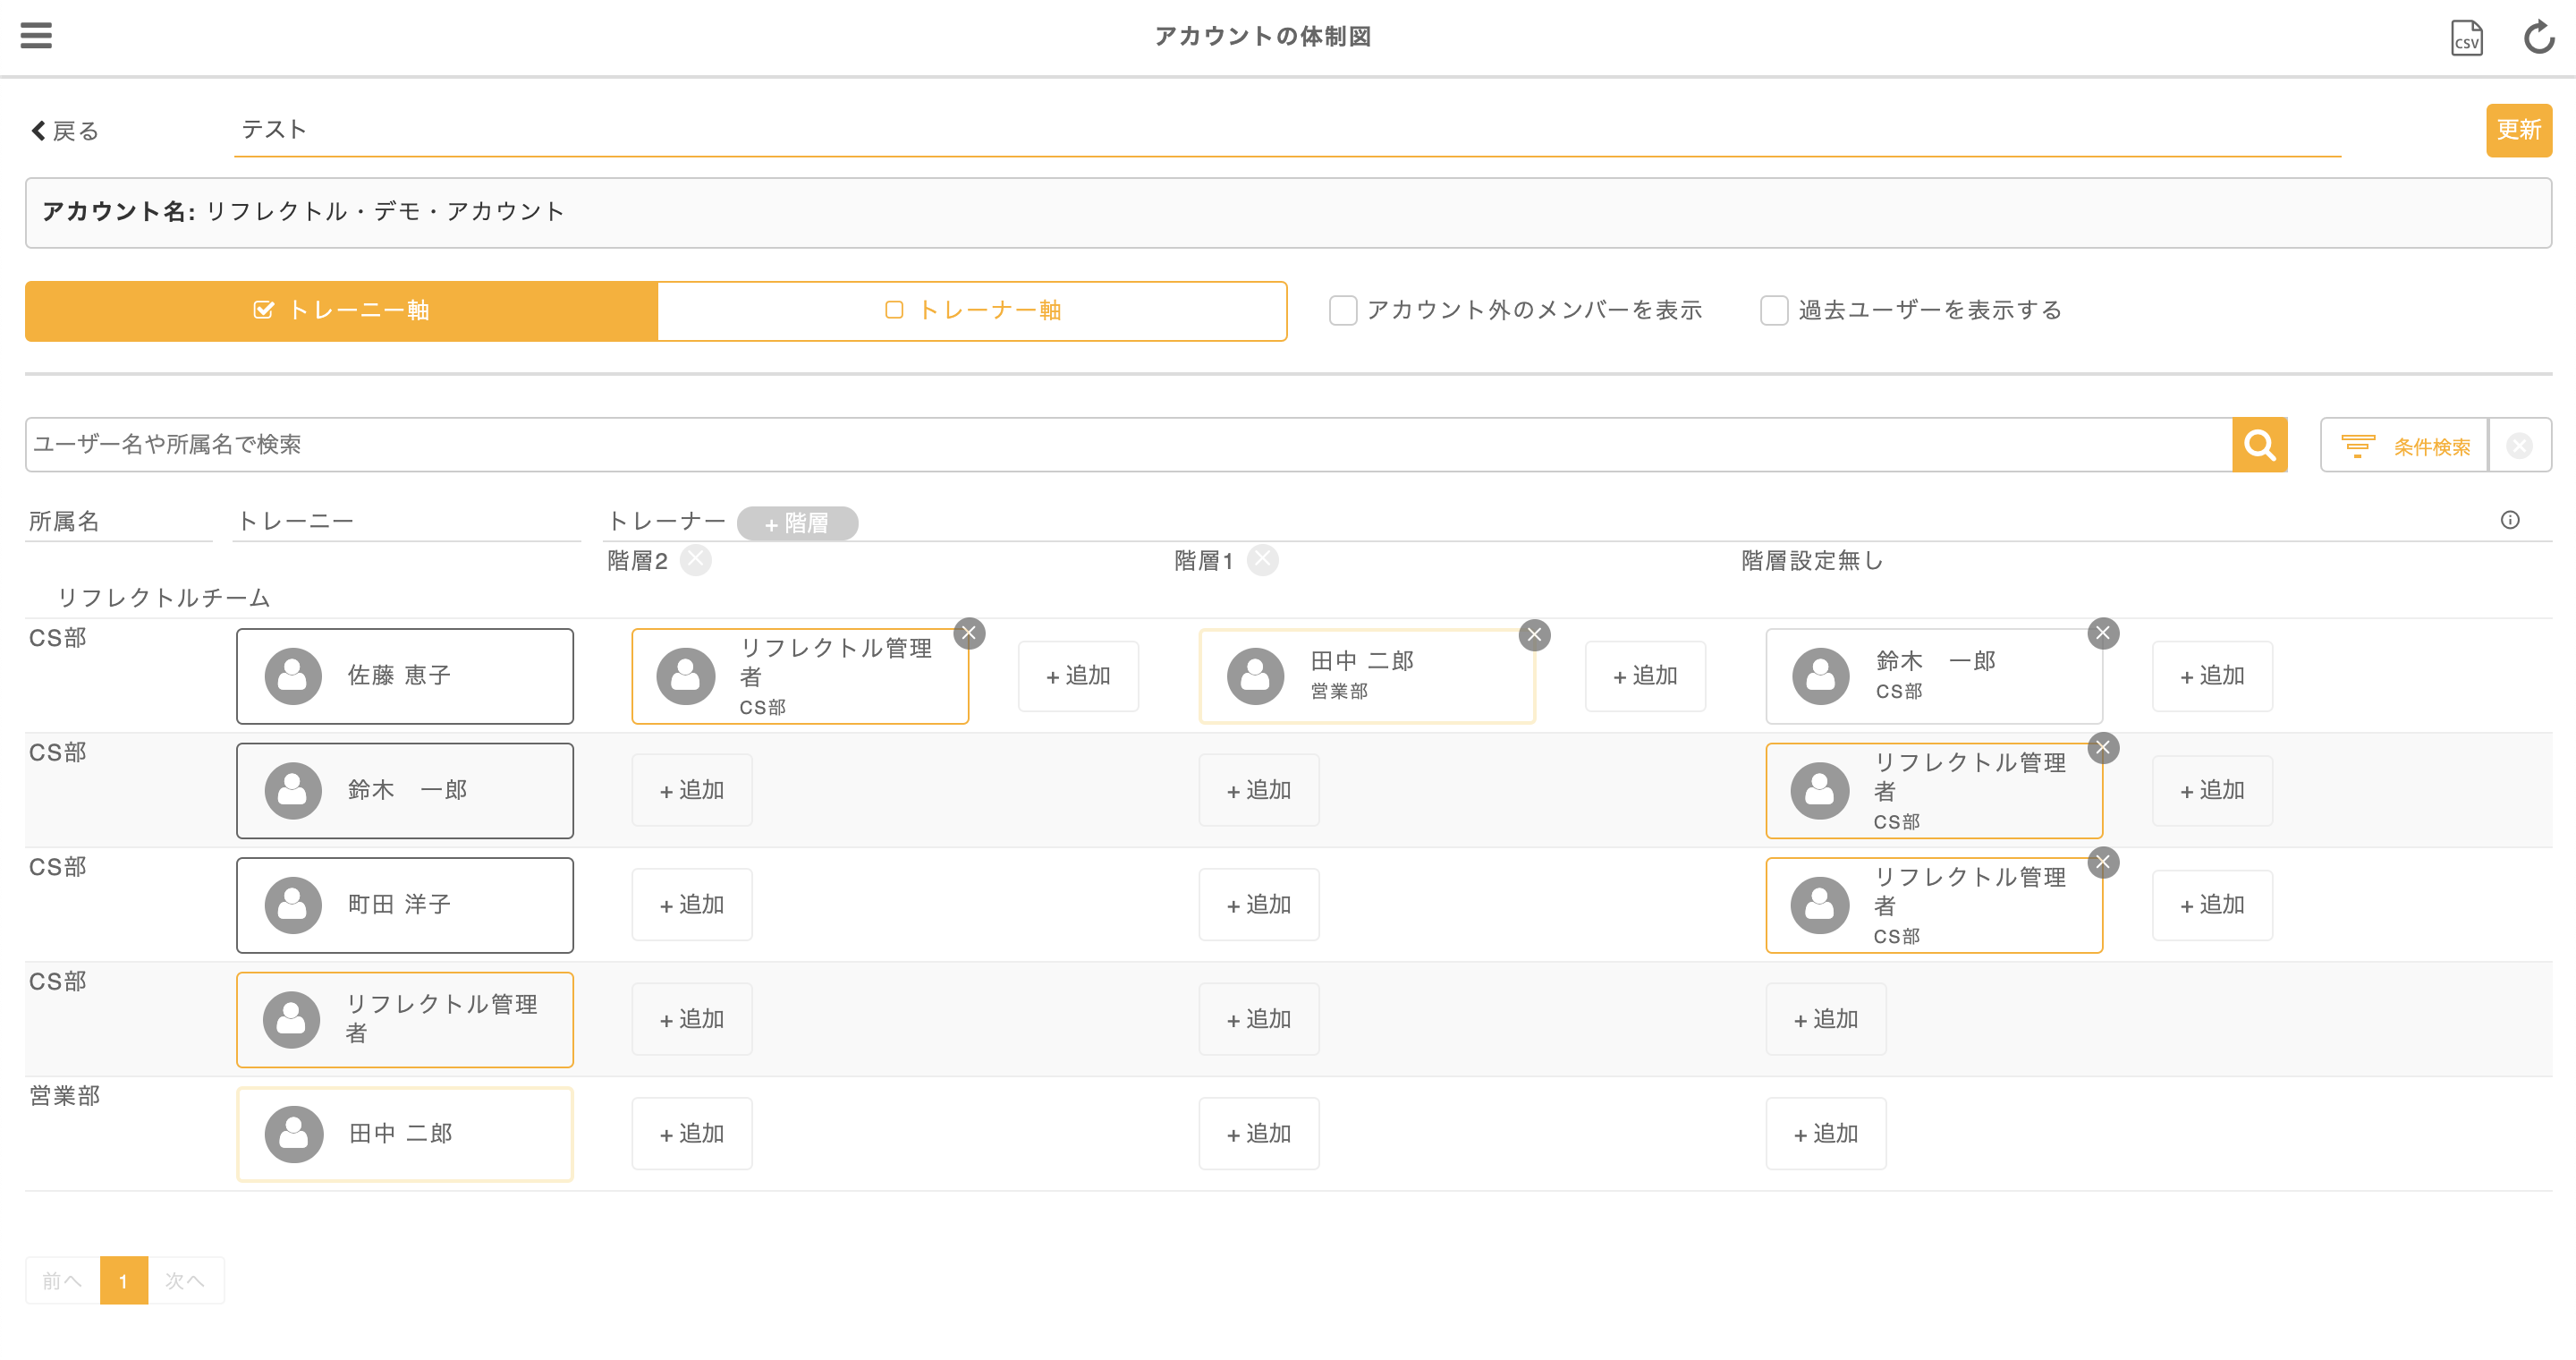This screenshot has height=1360, width=2576.
Task: Add 階層2 trainer for リフレクトル管理者 trainee
Action: point(692,1020)
